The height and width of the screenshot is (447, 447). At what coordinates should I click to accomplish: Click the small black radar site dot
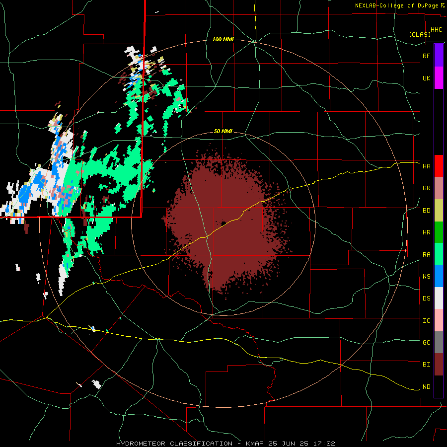223,223
